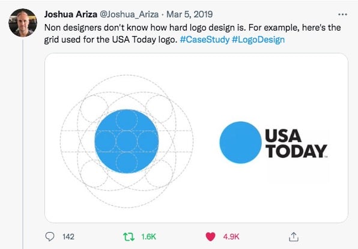Click the blue circle inside the grid diagram
This screenshot has height=249, width=358.
127,142
